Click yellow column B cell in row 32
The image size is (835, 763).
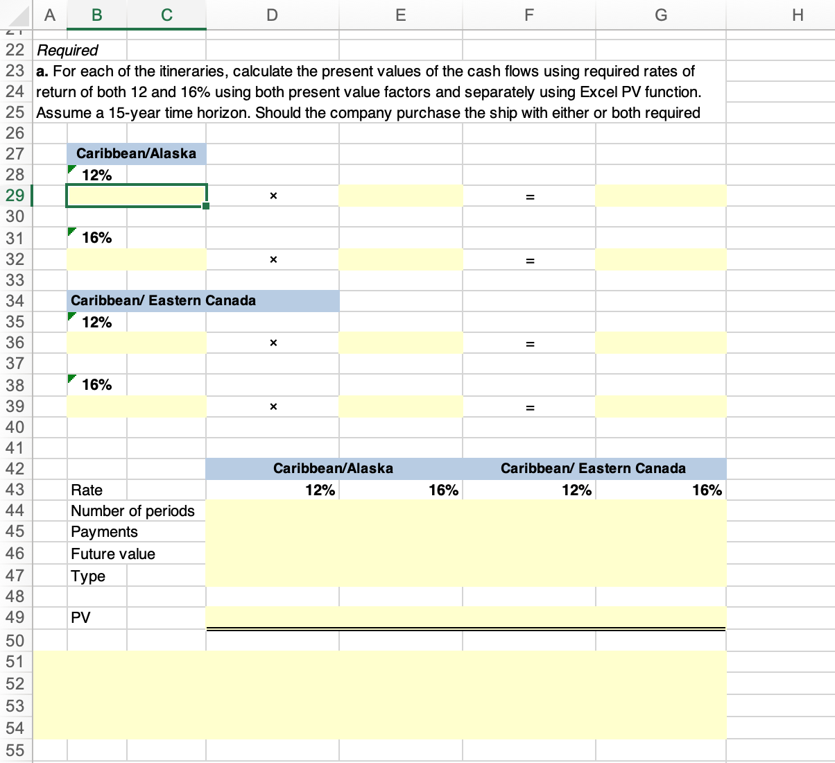pyautogui.click(x=137, y=259)
